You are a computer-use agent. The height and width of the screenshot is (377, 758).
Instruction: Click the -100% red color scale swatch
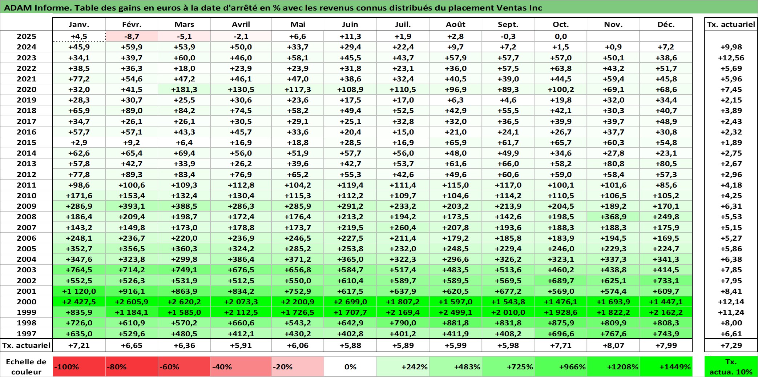79,366
